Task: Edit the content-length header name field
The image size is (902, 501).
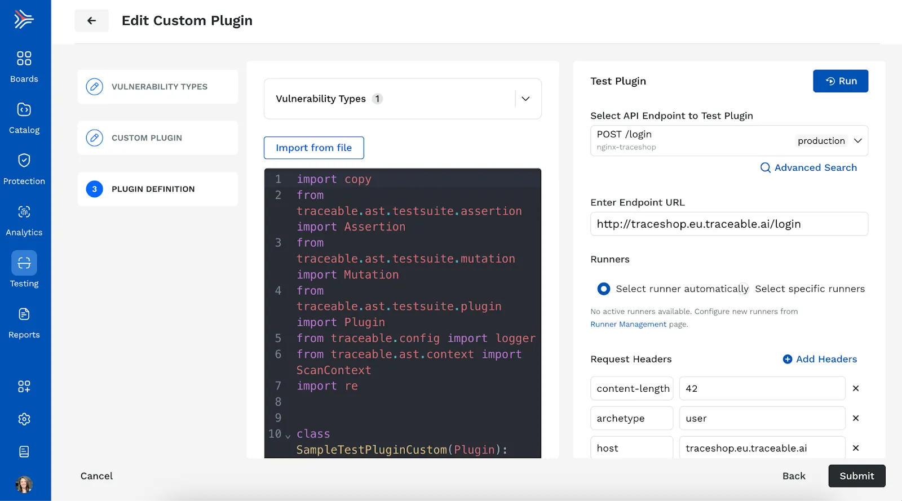Action: (632, 388)
